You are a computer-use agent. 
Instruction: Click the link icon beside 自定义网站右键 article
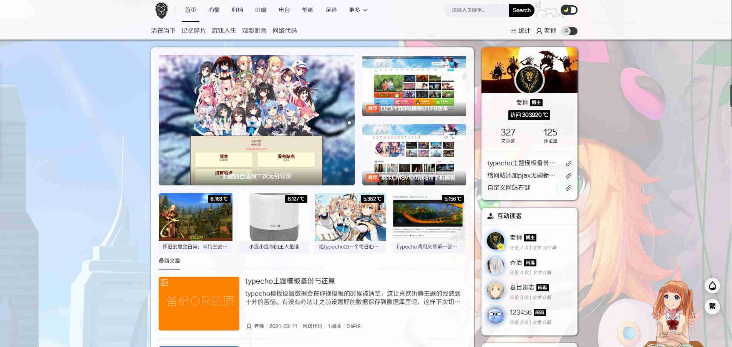pyautogui.click(x=569, y=188)
